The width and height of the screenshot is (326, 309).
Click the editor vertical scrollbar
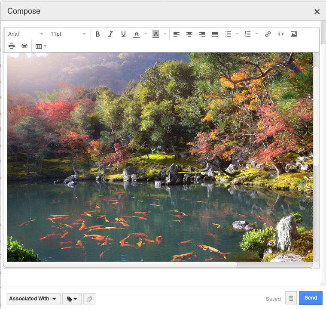316,116
